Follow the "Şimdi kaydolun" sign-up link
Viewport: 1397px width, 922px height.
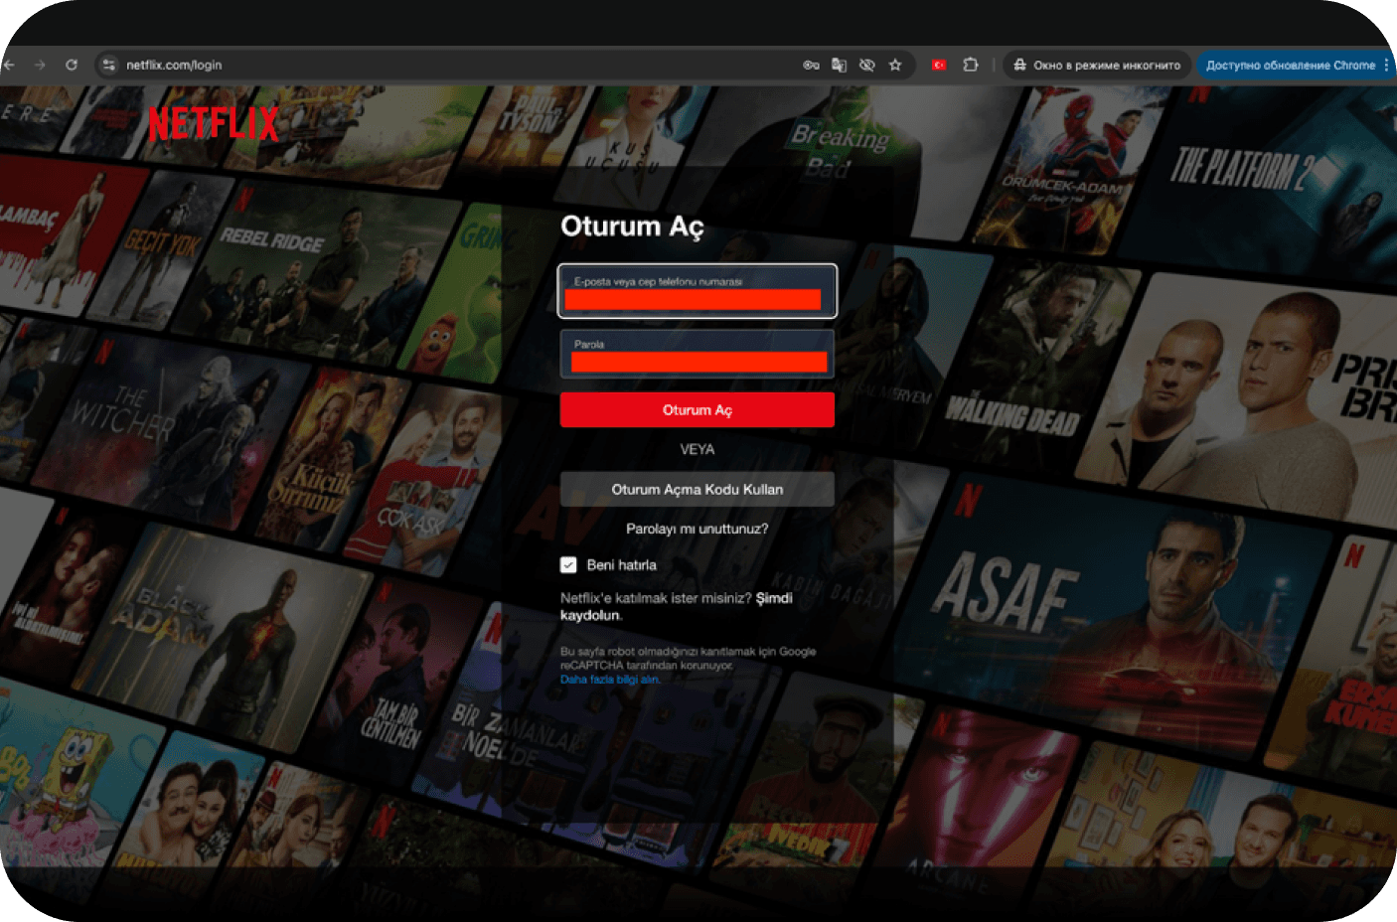point(773,598)
